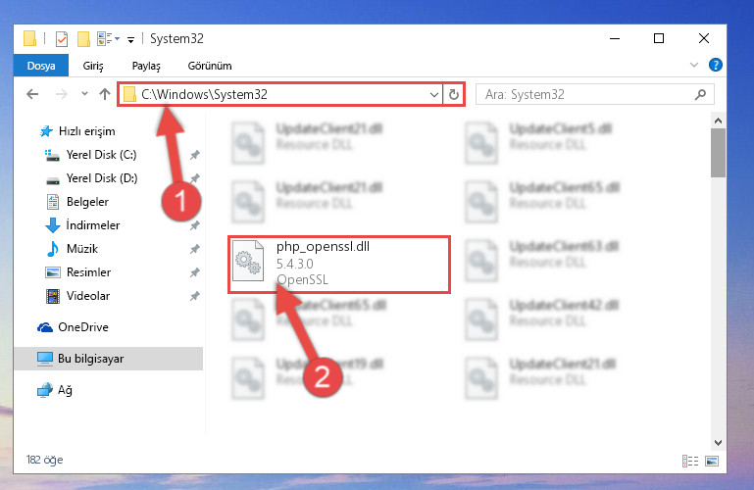Refresh the System32 folder view

(453, 95)
